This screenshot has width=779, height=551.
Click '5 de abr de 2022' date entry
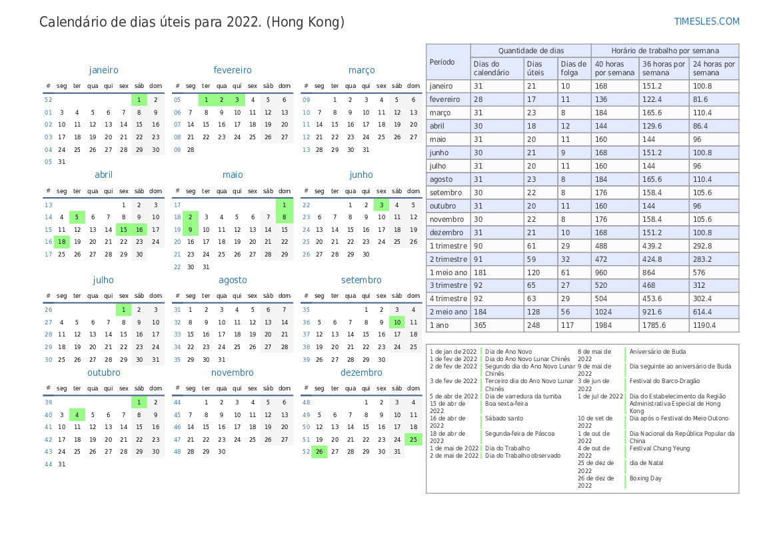454,396
